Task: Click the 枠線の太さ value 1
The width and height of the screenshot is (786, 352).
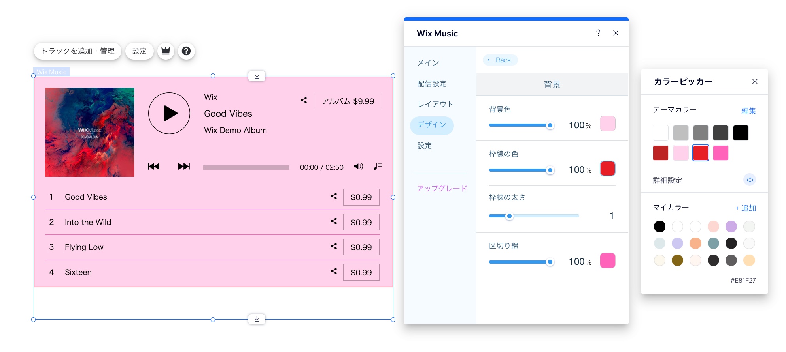Action: (612, 216)
